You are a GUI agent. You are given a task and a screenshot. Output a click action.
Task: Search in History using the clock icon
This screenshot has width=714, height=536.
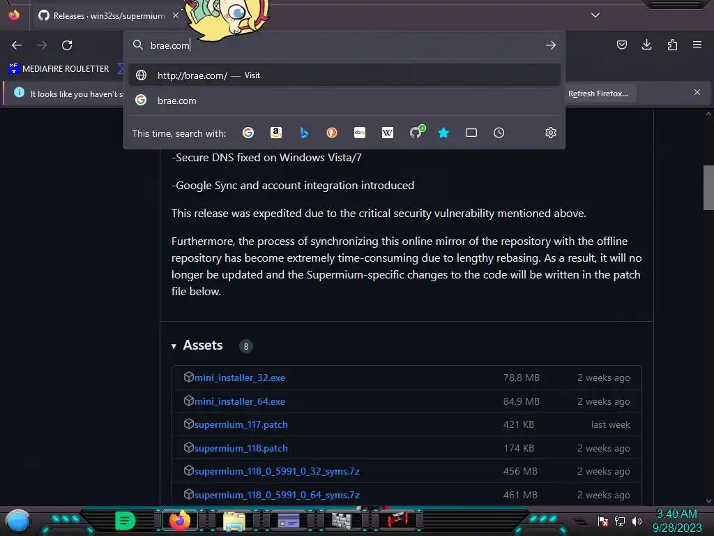(x=499, y=133)
